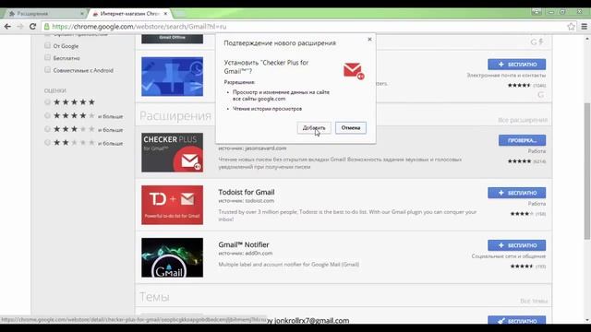Viewport: 591px width, 332px height.
Task: Click Checker Plus star rating
Action: click(x=519, y=161)
